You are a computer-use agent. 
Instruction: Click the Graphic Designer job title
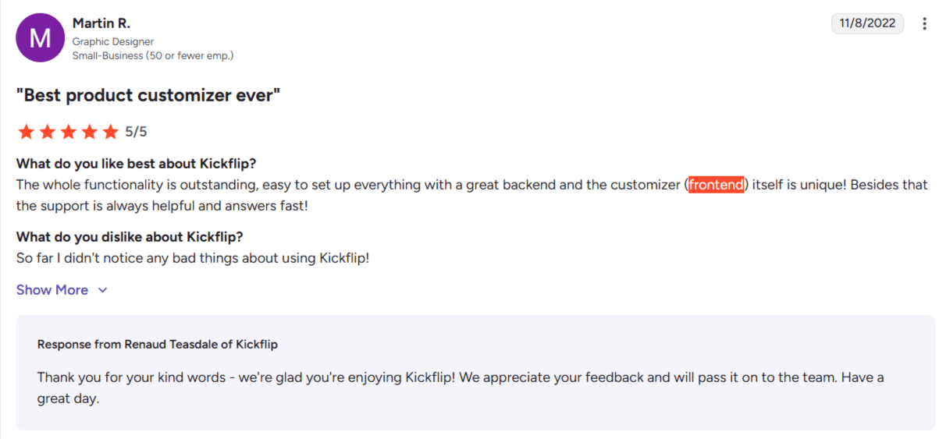pos(113,41)
